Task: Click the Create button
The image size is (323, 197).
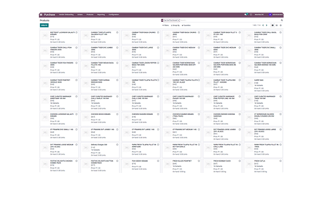Action: [x=44, y=25]
